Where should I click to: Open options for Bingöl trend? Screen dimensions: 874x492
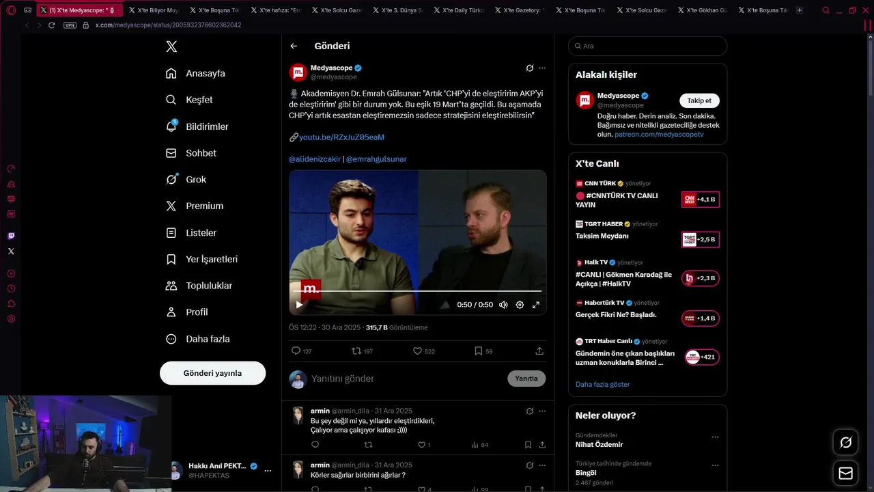tap(715, 465)
